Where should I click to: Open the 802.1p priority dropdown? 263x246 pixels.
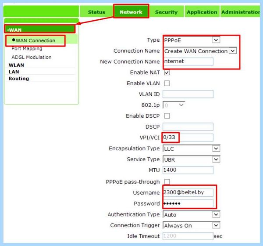click(174, 105)
